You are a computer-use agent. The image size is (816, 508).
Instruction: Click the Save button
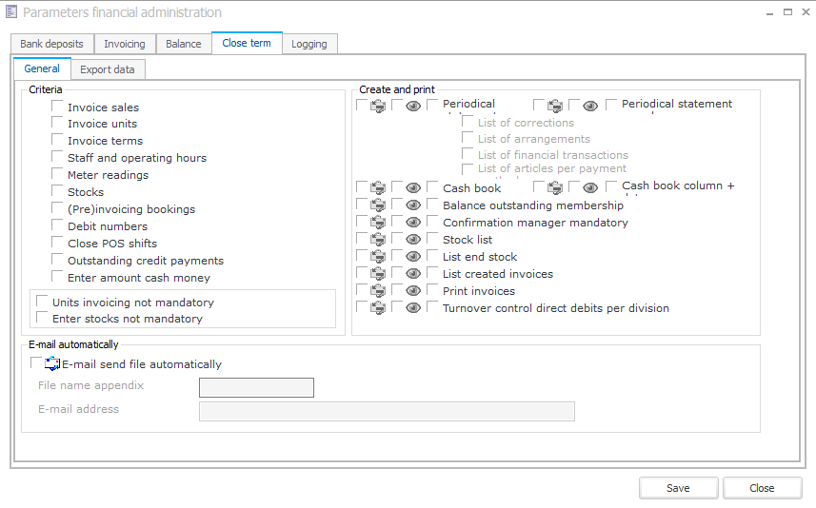(x=679, y=488)
